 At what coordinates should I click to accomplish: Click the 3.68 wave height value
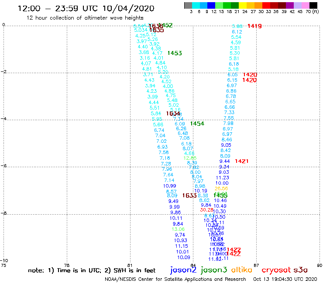pos(144,52)
